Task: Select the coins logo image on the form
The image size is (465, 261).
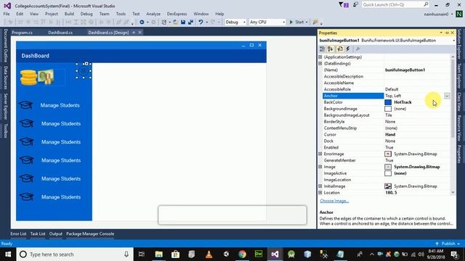Action: [37, 78]
